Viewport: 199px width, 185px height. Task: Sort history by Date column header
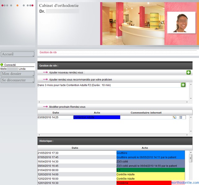75,148
